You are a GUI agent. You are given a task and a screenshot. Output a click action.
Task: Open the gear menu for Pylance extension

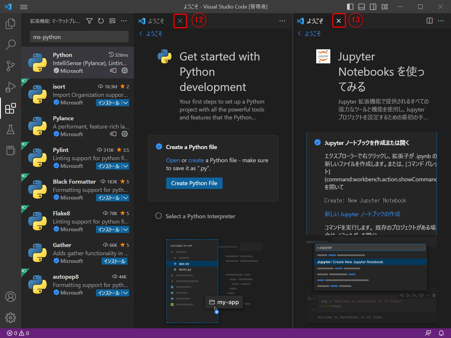(x=125, y=134)
